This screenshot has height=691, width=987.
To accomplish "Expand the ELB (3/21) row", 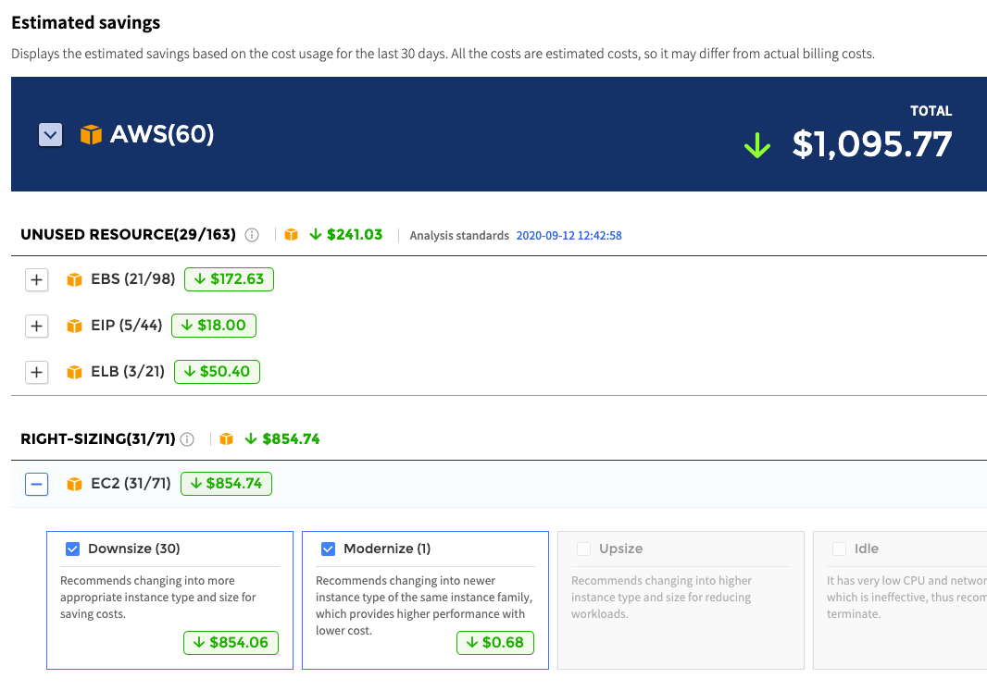I will tap(36, 372).
